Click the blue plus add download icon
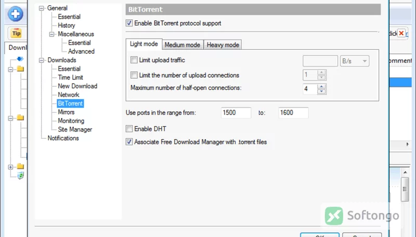This screenshot has height=237, width=416. (16, 14)
